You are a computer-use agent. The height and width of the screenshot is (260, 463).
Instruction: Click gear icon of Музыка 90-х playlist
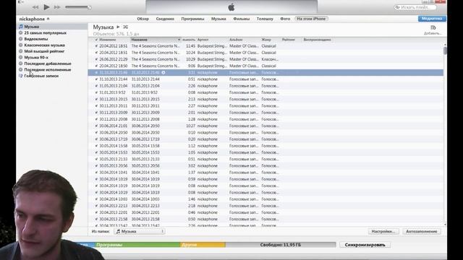tap(21, 57)
